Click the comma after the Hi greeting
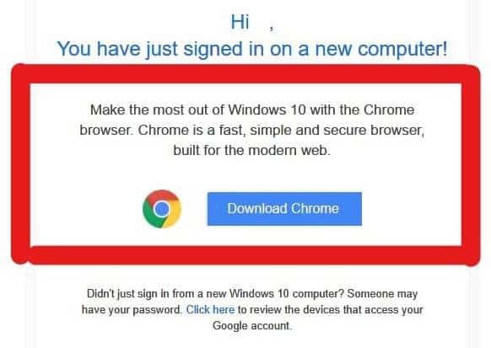Screen dimensions: 491x348 [272, 29]
